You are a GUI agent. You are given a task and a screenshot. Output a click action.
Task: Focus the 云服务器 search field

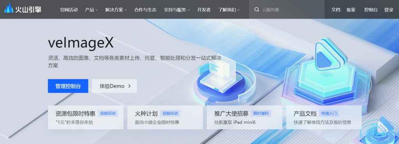tap(287, 10)
